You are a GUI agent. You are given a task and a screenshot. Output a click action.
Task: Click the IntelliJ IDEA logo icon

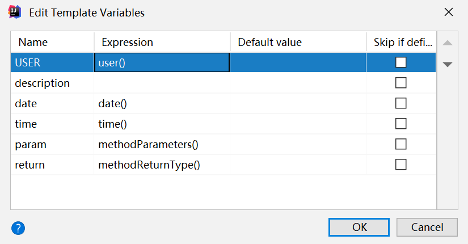[x=15, y=12]
